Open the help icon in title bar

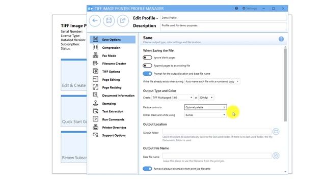click(236, 8)
